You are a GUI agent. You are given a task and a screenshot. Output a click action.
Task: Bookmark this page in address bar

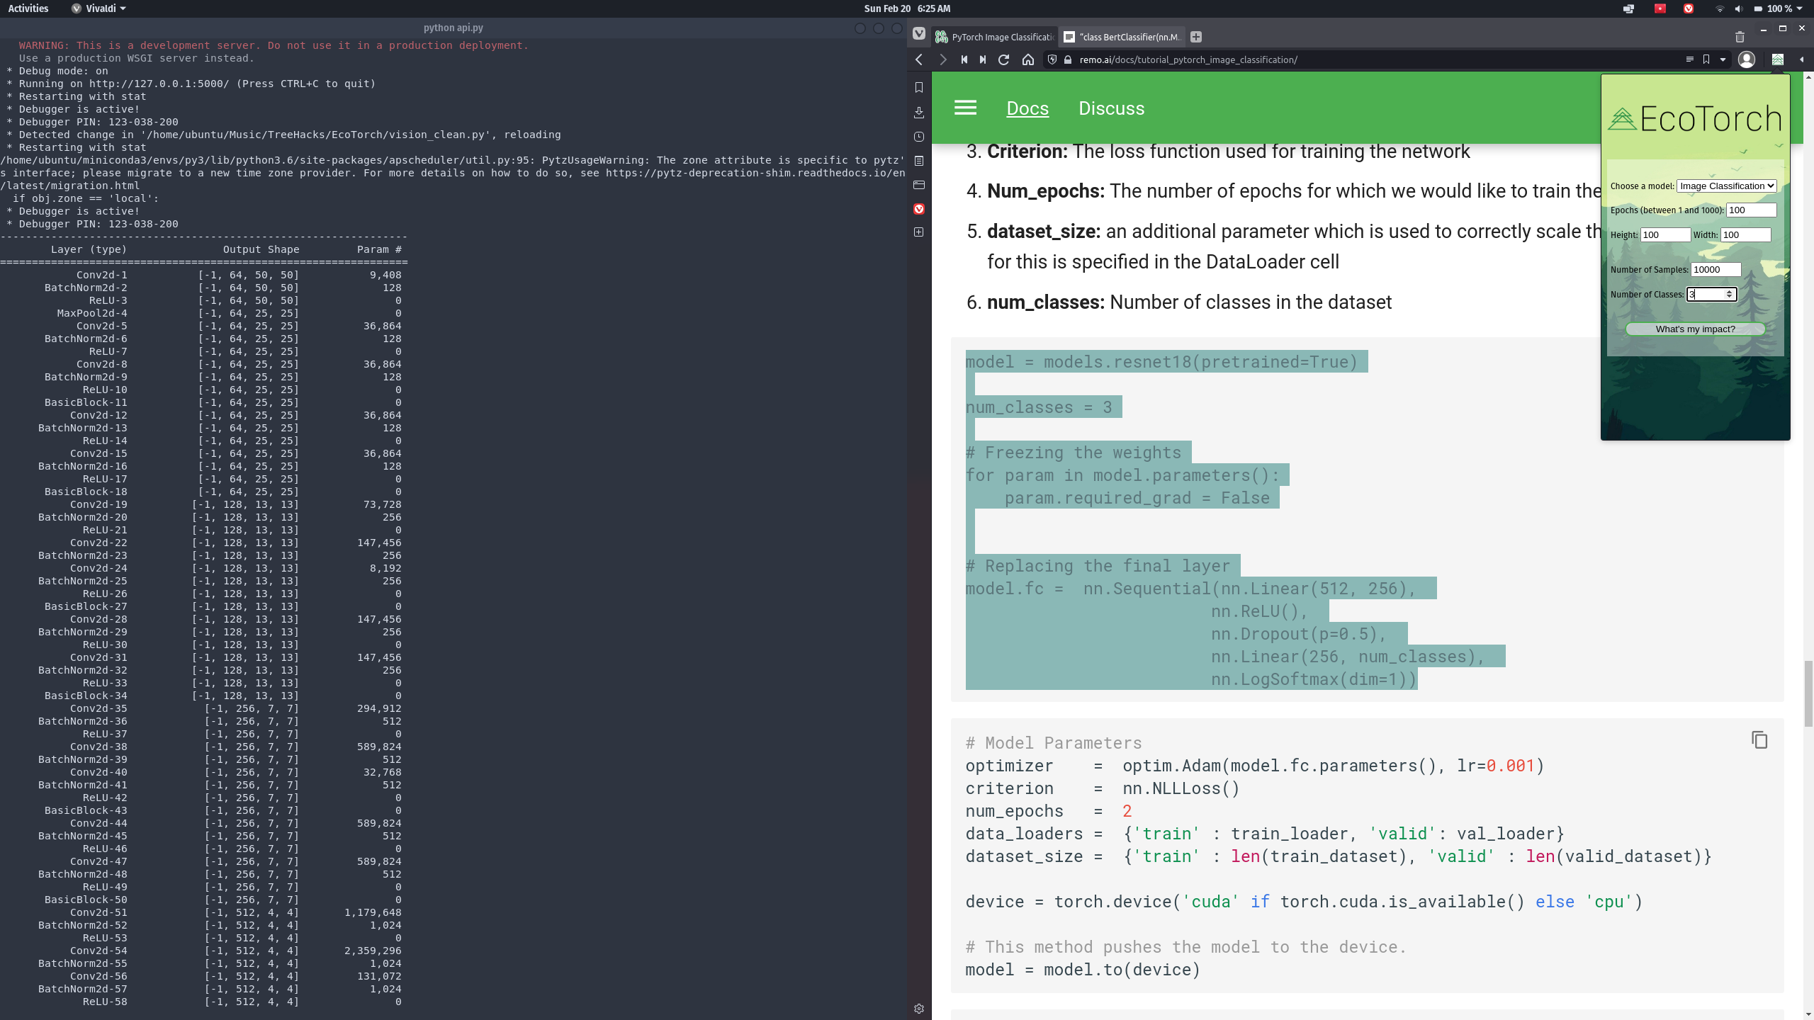(1706, 59)
